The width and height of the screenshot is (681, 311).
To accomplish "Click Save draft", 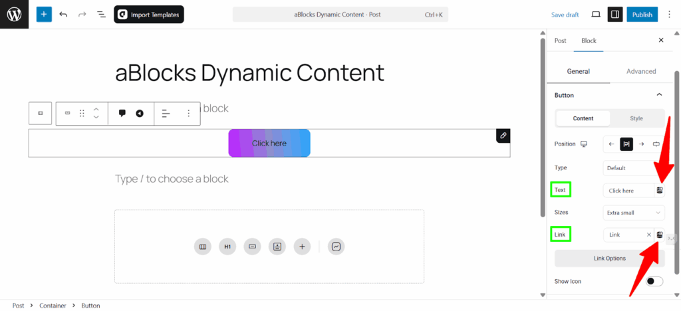I will tap(565, 15).
